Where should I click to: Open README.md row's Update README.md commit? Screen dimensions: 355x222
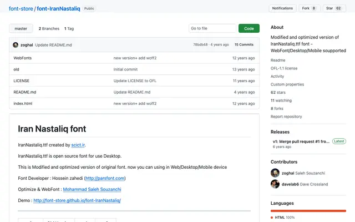pos(132,92)
